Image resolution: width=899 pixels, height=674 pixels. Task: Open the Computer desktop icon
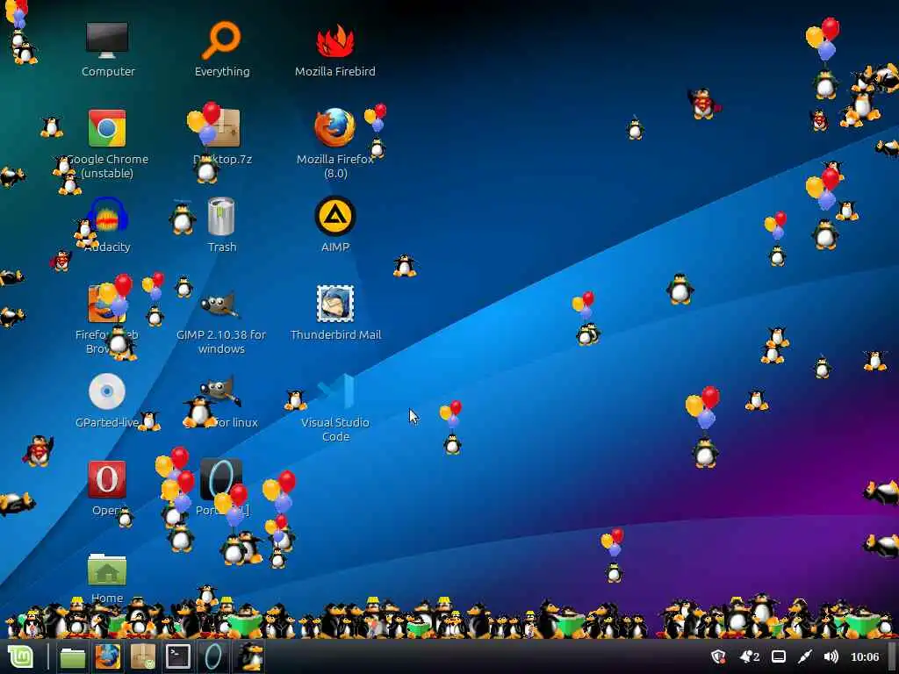point(107,41)
